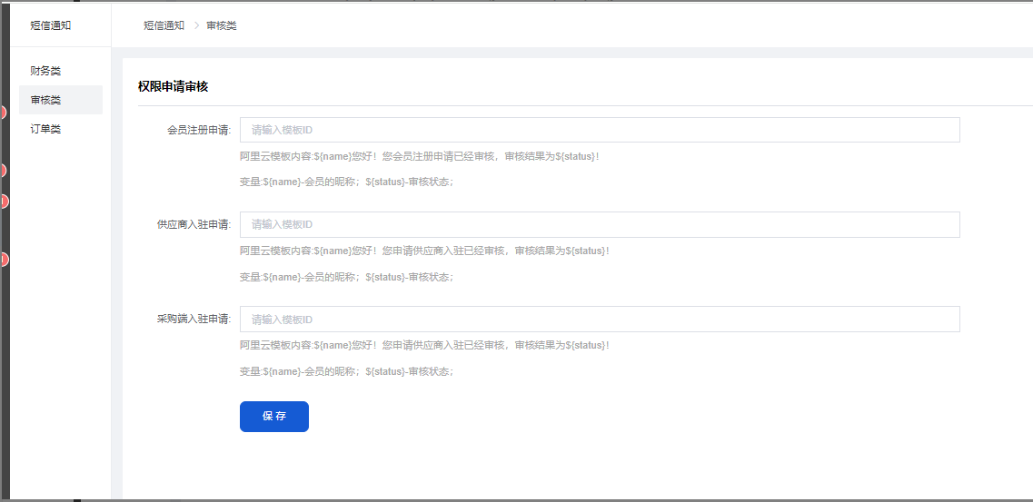Click the 会员注册申请 field label

point(198,130)
